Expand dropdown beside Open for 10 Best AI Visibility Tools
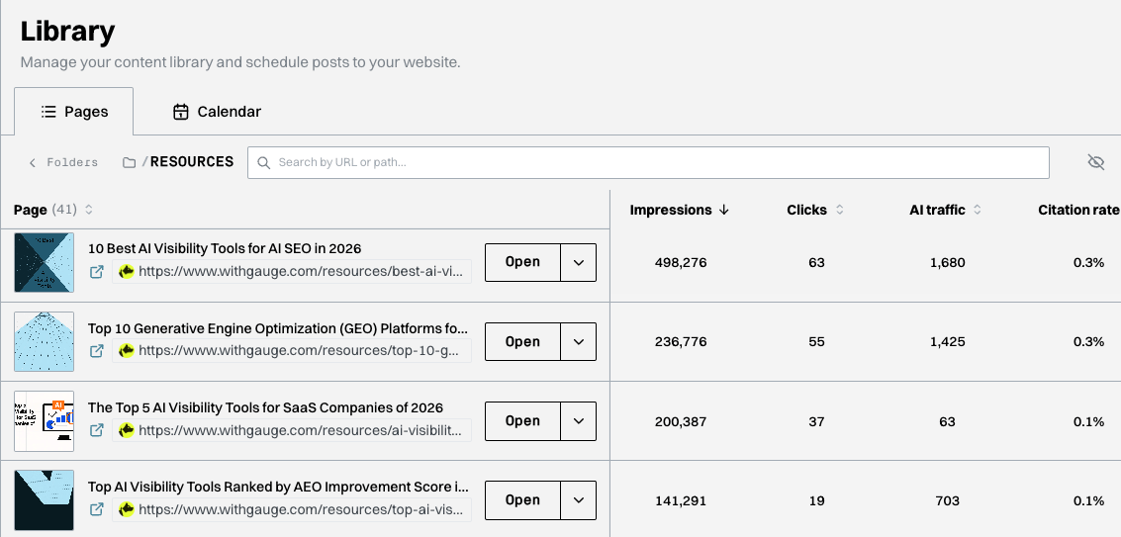This screenshot has height=537, width=1121. [x=579, y=262]
